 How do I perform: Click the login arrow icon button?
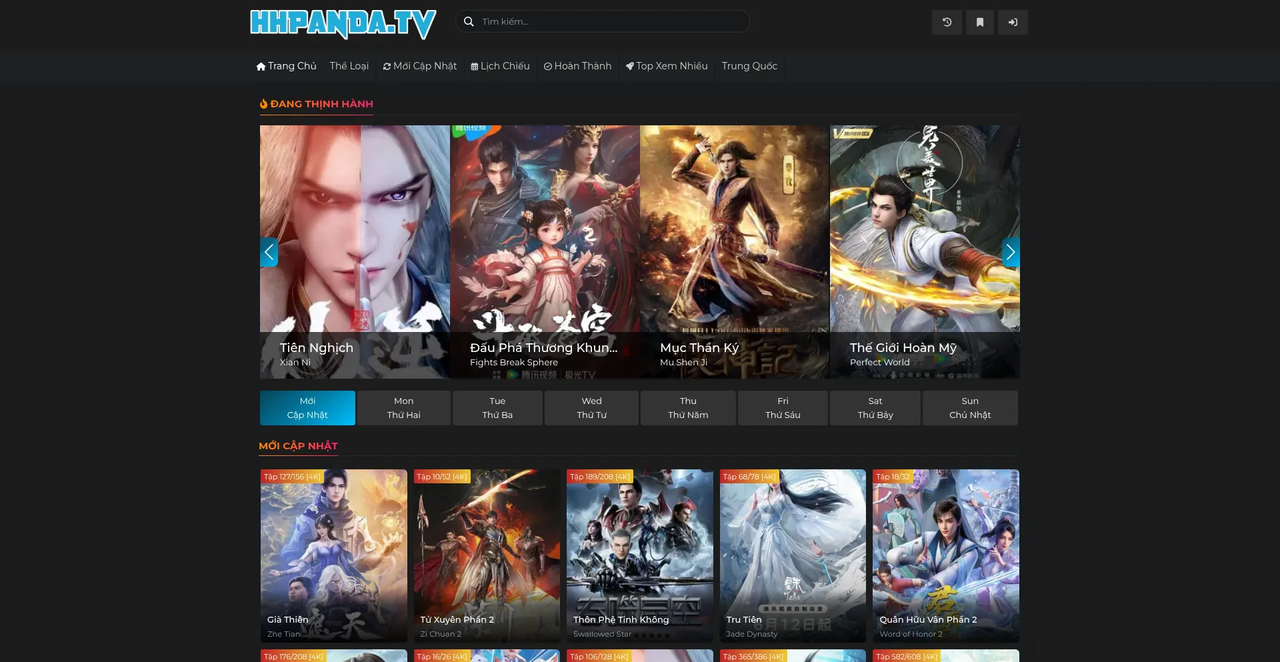(1013, 22)
